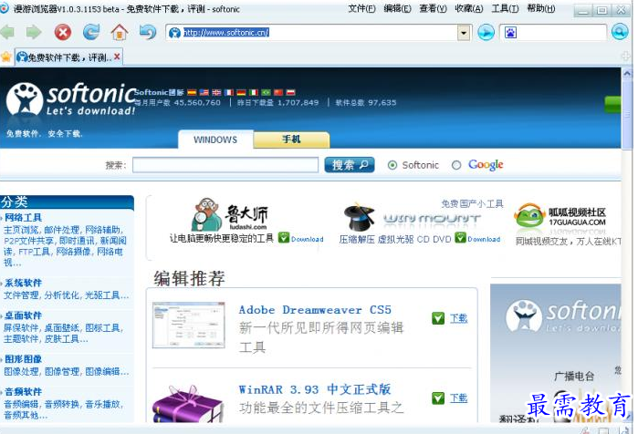Screen dimensions: 638x434
Task: Switch to the 手机 tab
Action: pos(291,139)
